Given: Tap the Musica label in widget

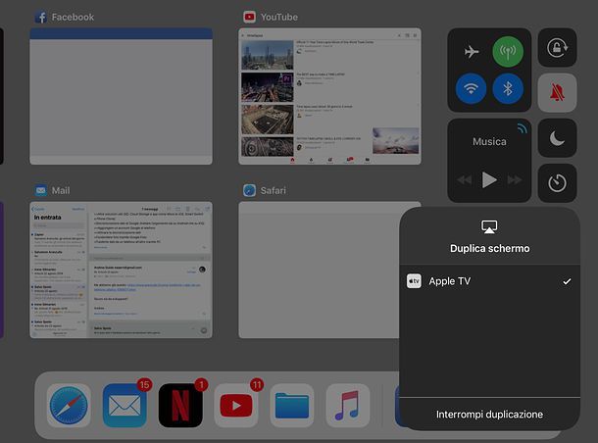Looking at the screenshot, I should [x=489, y=141].
